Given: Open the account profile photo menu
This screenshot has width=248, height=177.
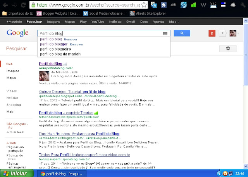Looking at the screenshot, I should click(x=234, y=33).
